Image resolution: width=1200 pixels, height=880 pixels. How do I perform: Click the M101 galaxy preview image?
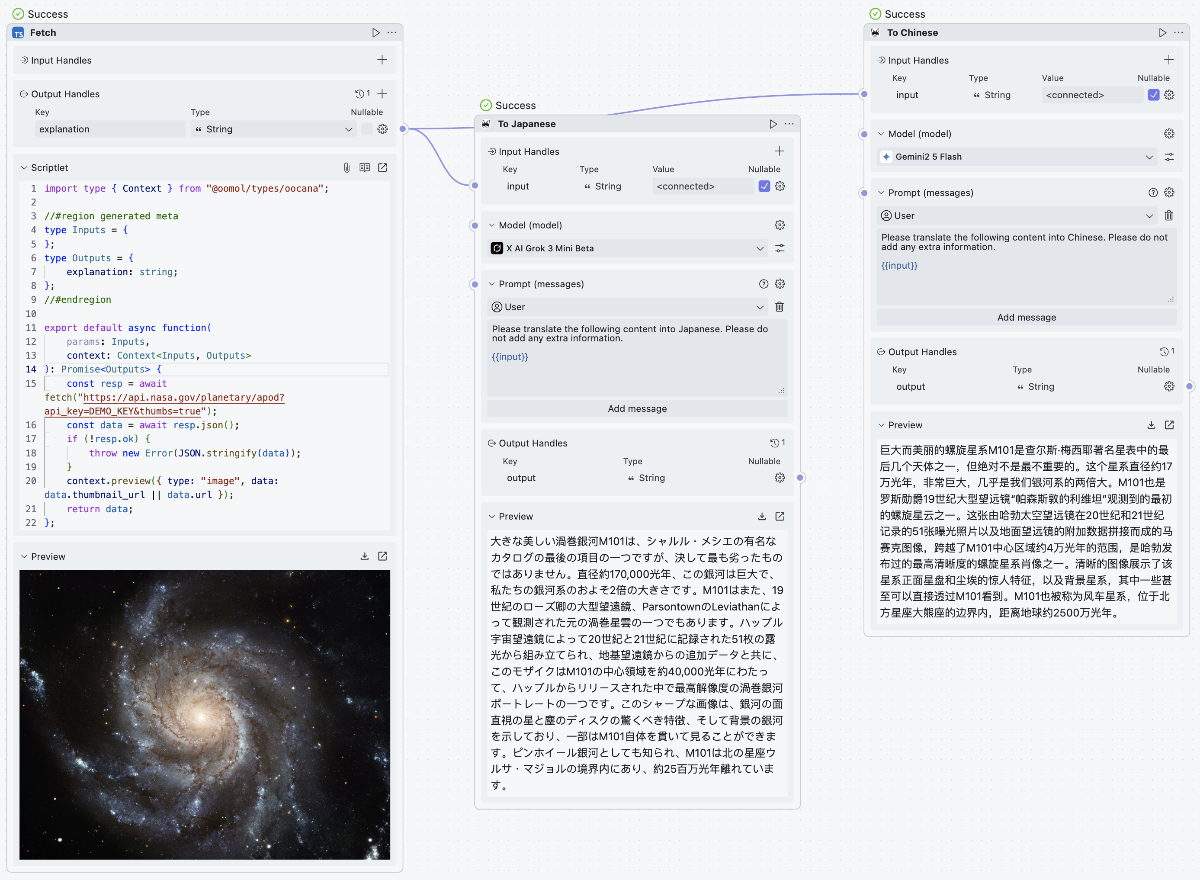[x=205, y=714]
